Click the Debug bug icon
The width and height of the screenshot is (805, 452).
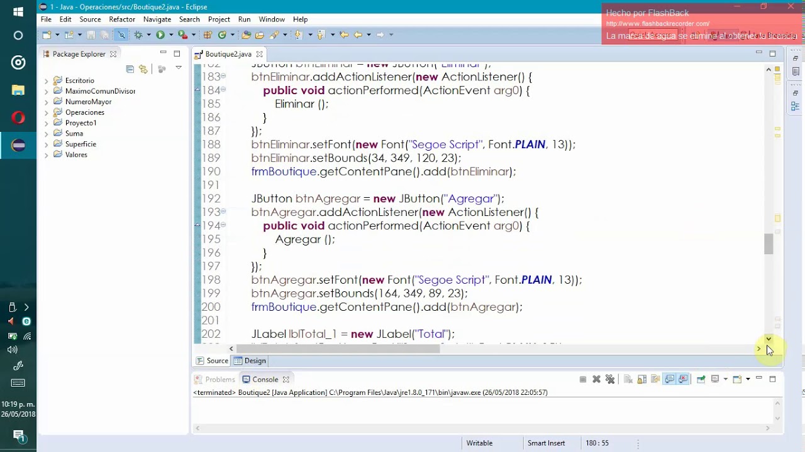click(x=138, y=35)
